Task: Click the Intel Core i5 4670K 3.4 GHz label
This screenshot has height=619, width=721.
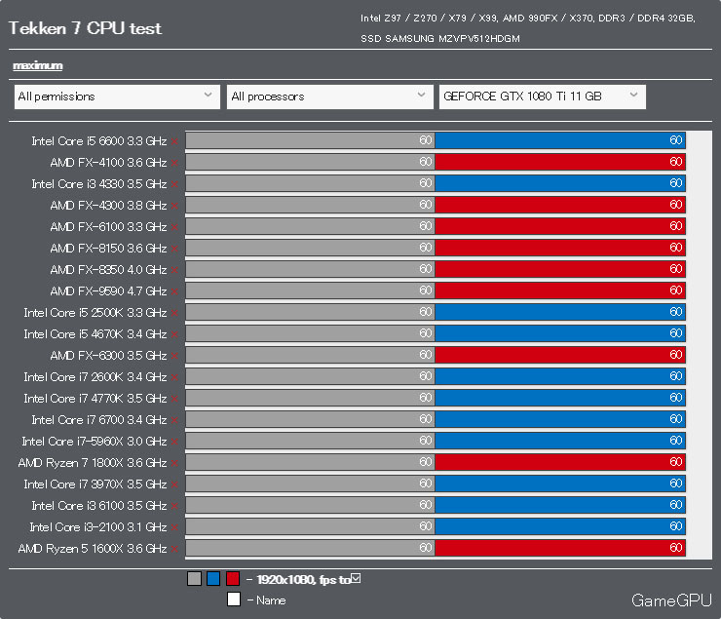Action: (x=95, y=334)
